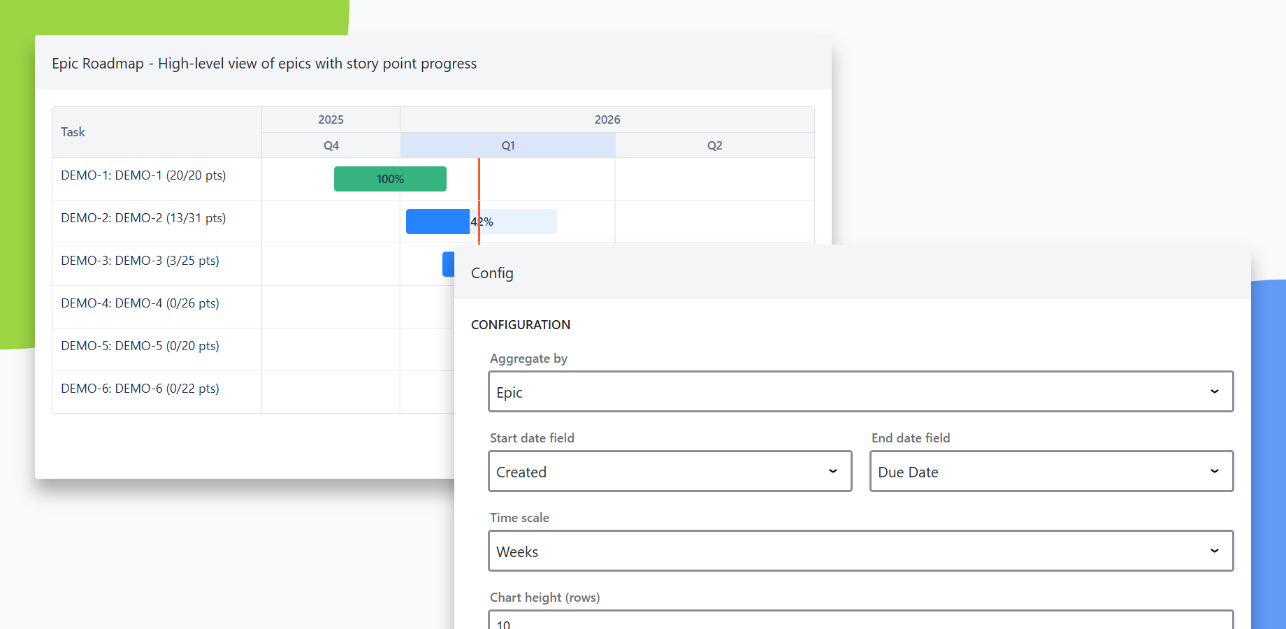Click the Start date field dropdown arrow
The height and width of the screenshot is (629, 1286).
(x=832, y=471)
